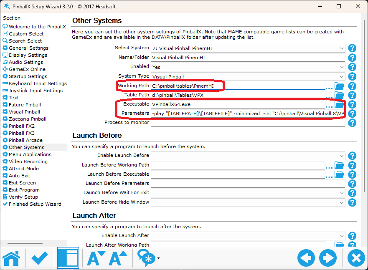Open help for the Executable field

352,104
